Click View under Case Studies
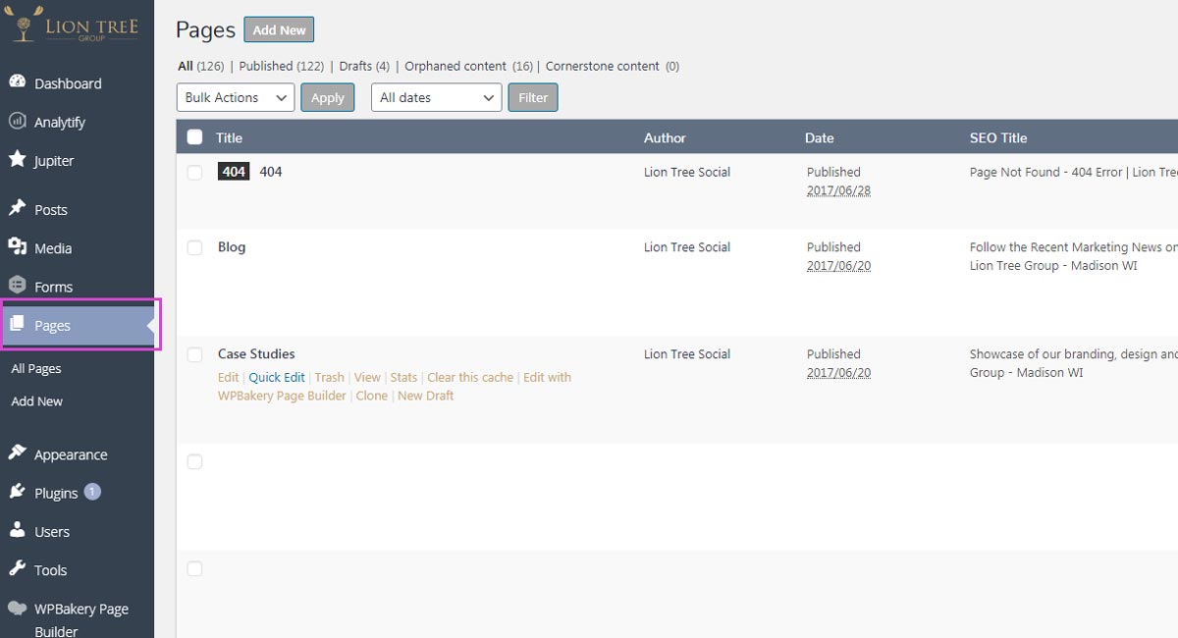This screenshot has width=1178, height=638. pos(367,377)
